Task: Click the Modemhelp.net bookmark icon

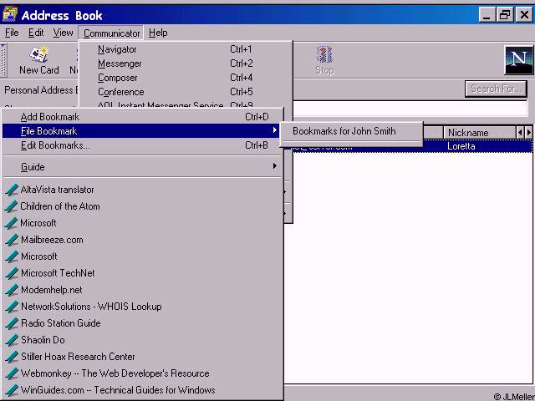Action: (12, 290)
